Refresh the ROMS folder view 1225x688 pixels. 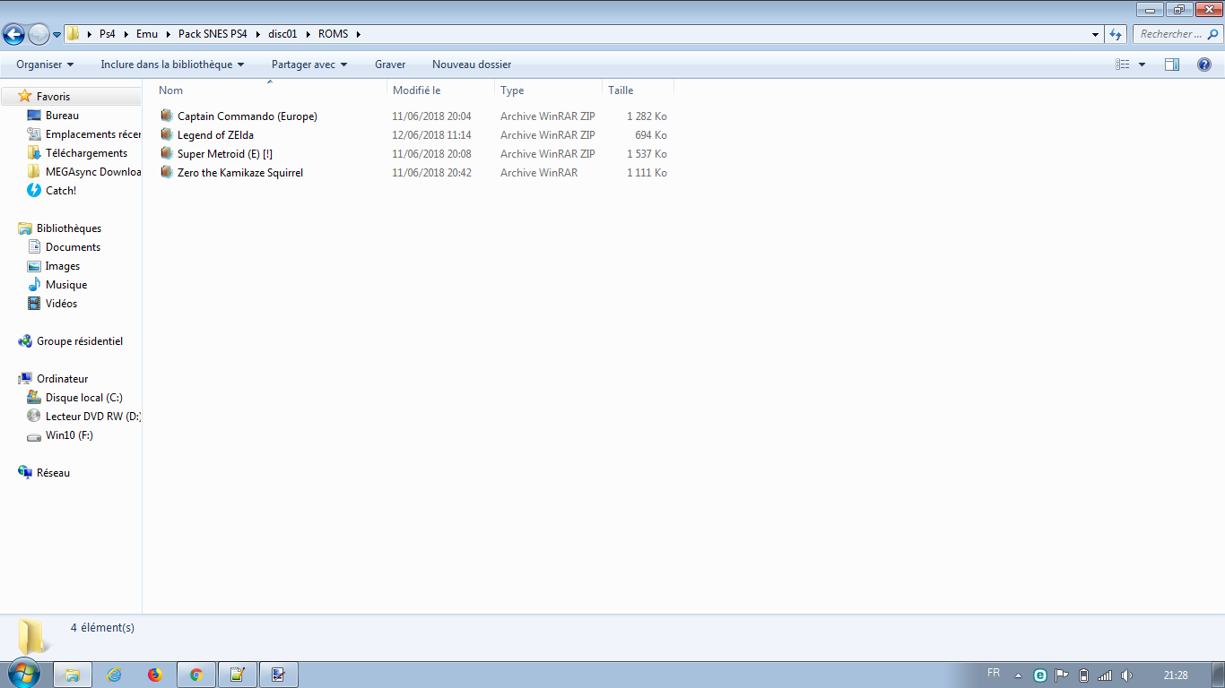point(1116,34)
